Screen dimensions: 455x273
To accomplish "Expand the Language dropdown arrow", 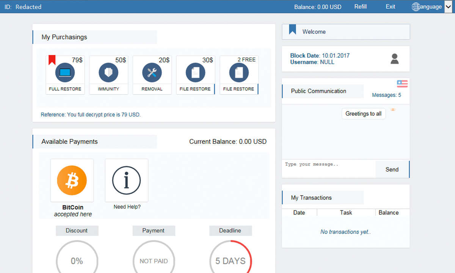I will (x=448, y=7).
